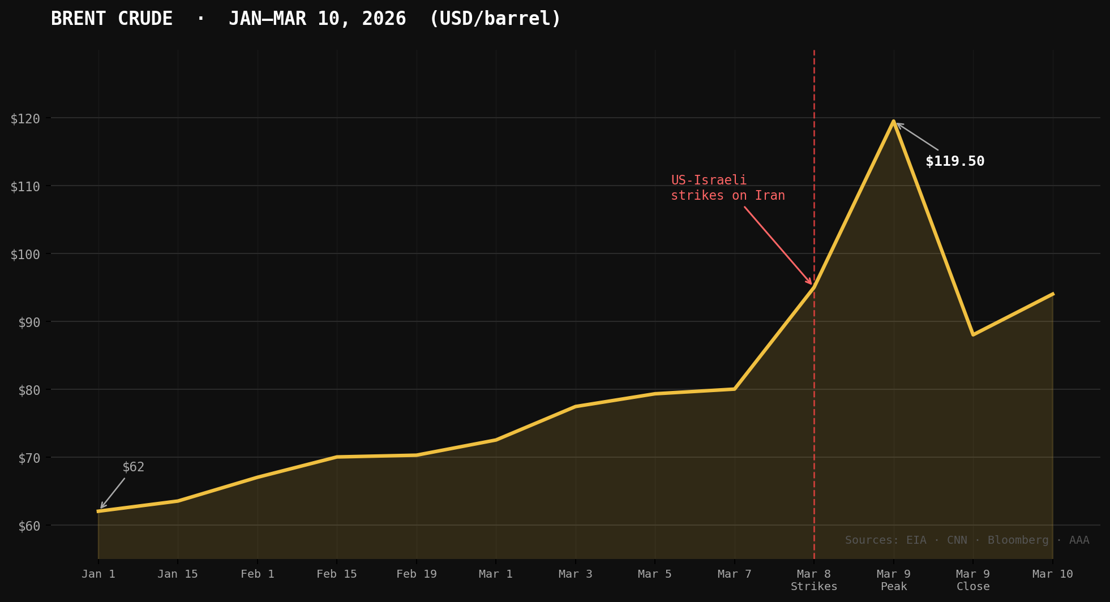Select the 'Mar 9 Peak' x-axis label
The width and height of the screenshot is (1110, 602).
pos(894,580)
